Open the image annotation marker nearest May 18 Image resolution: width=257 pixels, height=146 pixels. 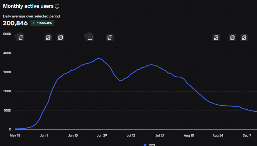point(21,38)
